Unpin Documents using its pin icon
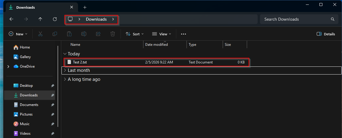Image resolution: width=342 pixels, height=138 pixels. tap(52, 105)
